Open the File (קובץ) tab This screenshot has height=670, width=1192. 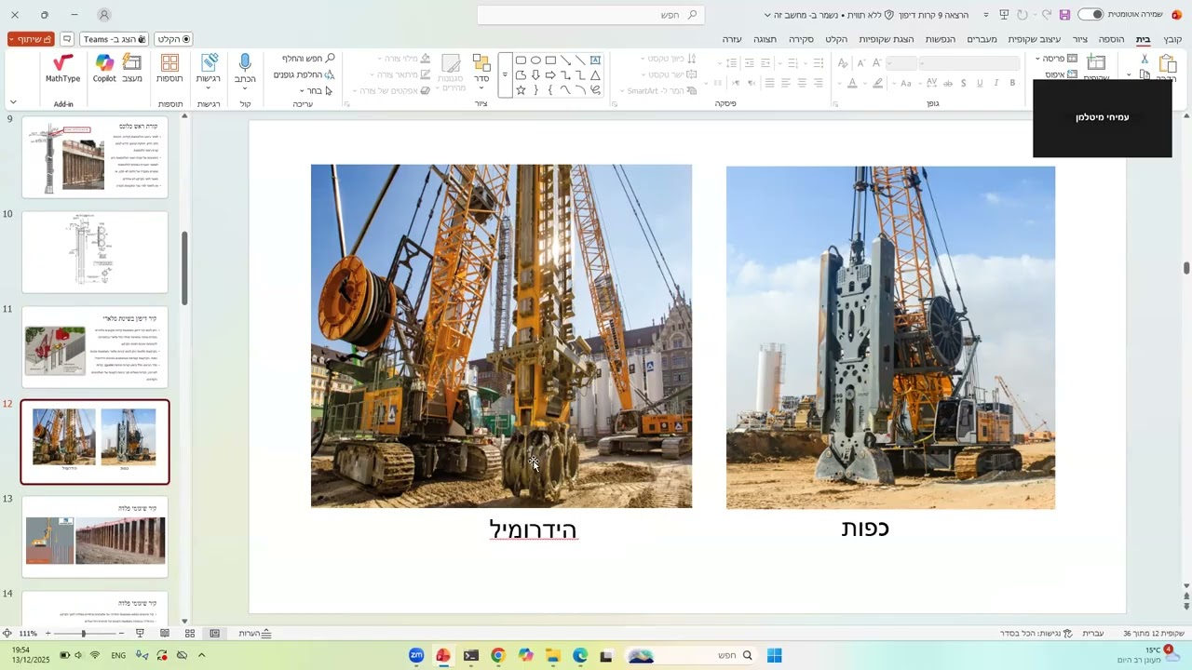tap(1172, 39)
